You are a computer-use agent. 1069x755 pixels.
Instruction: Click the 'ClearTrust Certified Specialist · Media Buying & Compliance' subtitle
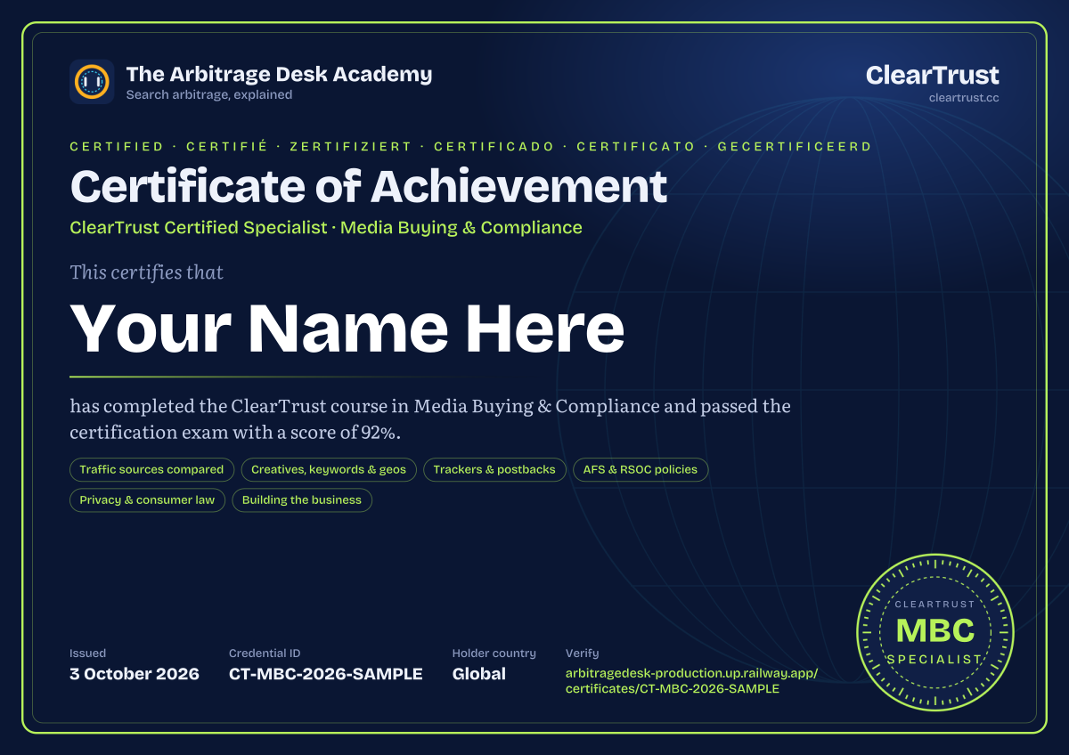[x=326, y=227]
